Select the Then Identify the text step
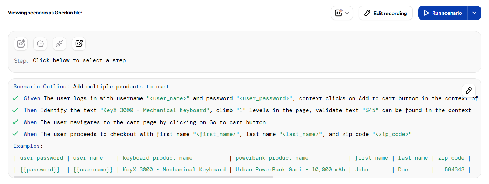The image size is (489, 184). [221, 110]
